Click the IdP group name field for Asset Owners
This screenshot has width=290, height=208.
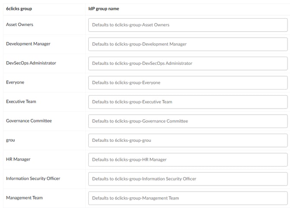[x=187, y=25]
